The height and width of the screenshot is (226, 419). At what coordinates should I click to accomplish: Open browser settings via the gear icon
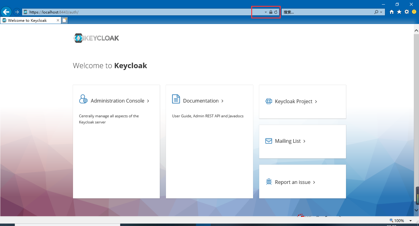pos(407,12)
